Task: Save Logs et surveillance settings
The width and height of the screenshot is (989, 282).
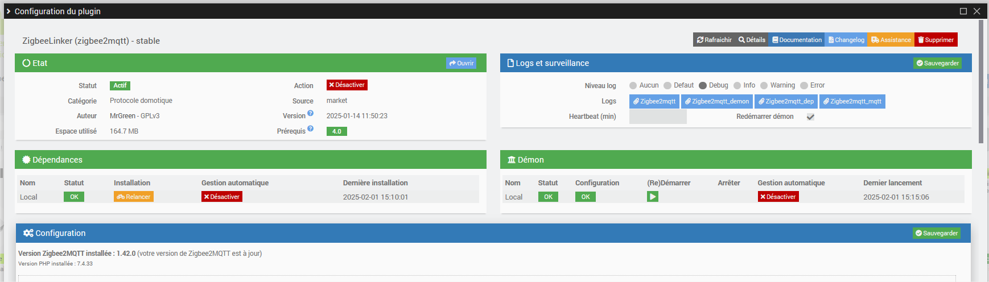Action: pyautogui.click(x=937, y=63)
